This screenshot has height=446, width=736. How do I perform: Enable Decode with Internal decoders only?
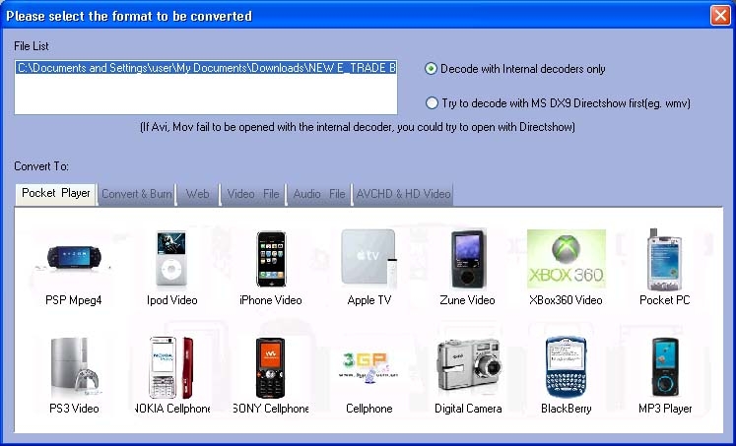click(431, 69)
